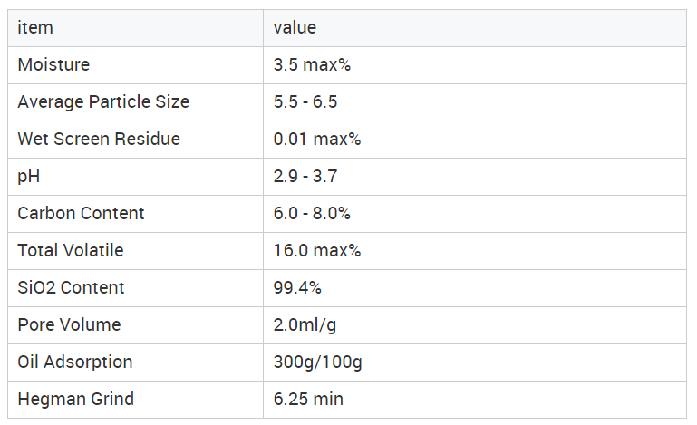697x425 pixels.
Task: Click the 'value' column header
Action: tap(475, 28)
